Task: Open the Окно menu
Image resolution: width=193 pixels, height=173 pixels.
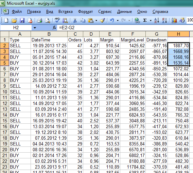Action: (142, 12)
